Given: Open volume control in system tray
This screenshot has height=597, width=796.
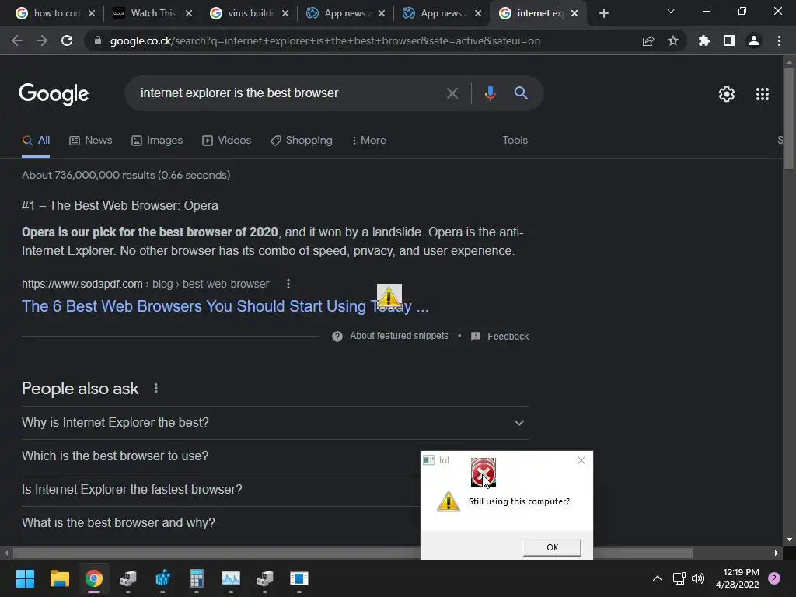Looking at the screenshot, I should 699,578.
